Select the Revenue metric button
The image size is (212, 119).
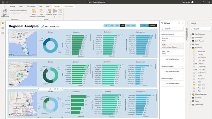(x=153, y=26)
